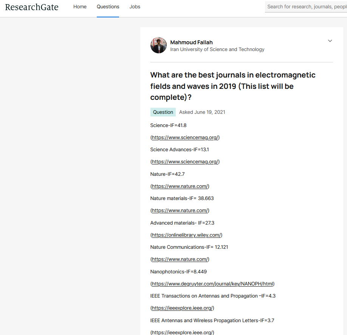Open nature.com link under Nature-IF=42.7
The width and height of the screenshot is (347, 335).
point(180,186)
